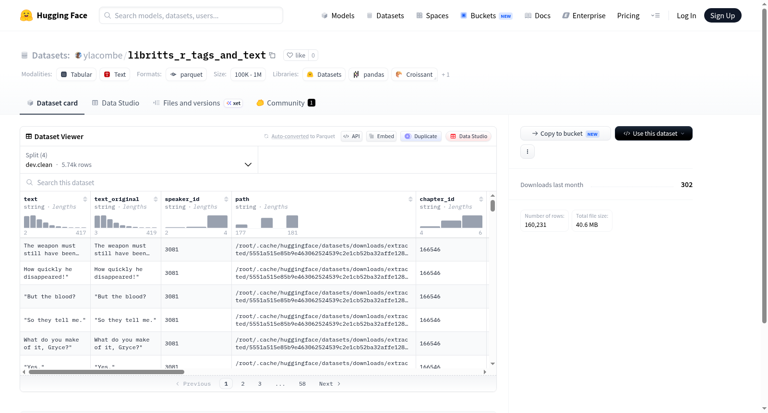
Task: Select the 100K - 1M size tag
Action: [x=248, y=74]
